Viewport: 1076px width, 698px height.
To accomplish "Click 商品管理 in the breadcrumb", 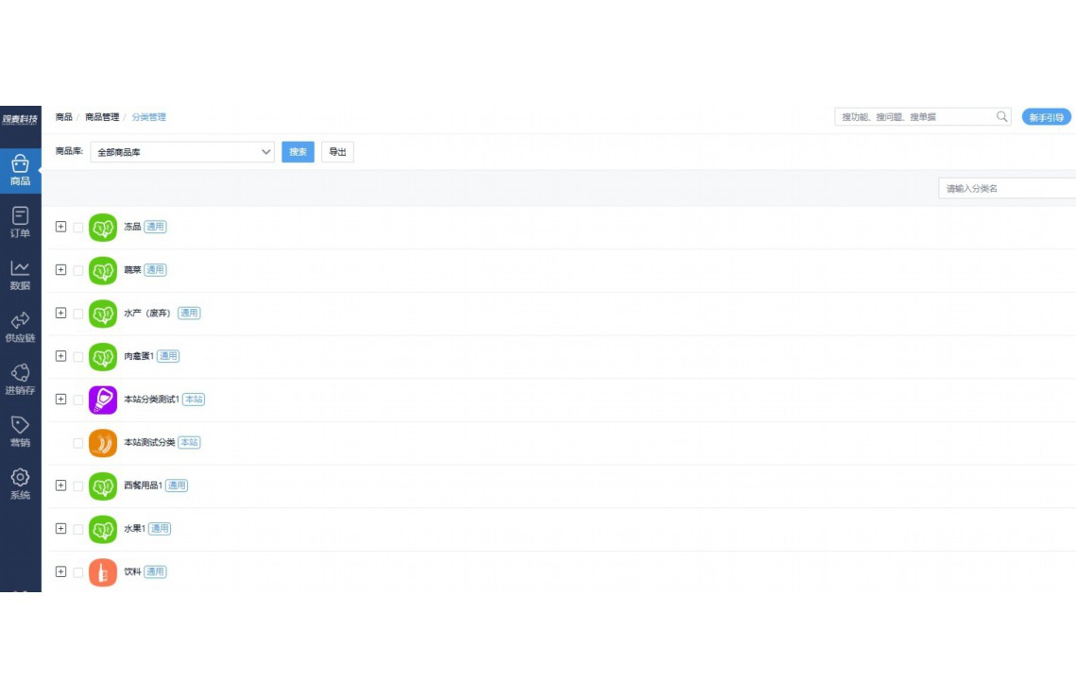I will click(x=102, y=117).
